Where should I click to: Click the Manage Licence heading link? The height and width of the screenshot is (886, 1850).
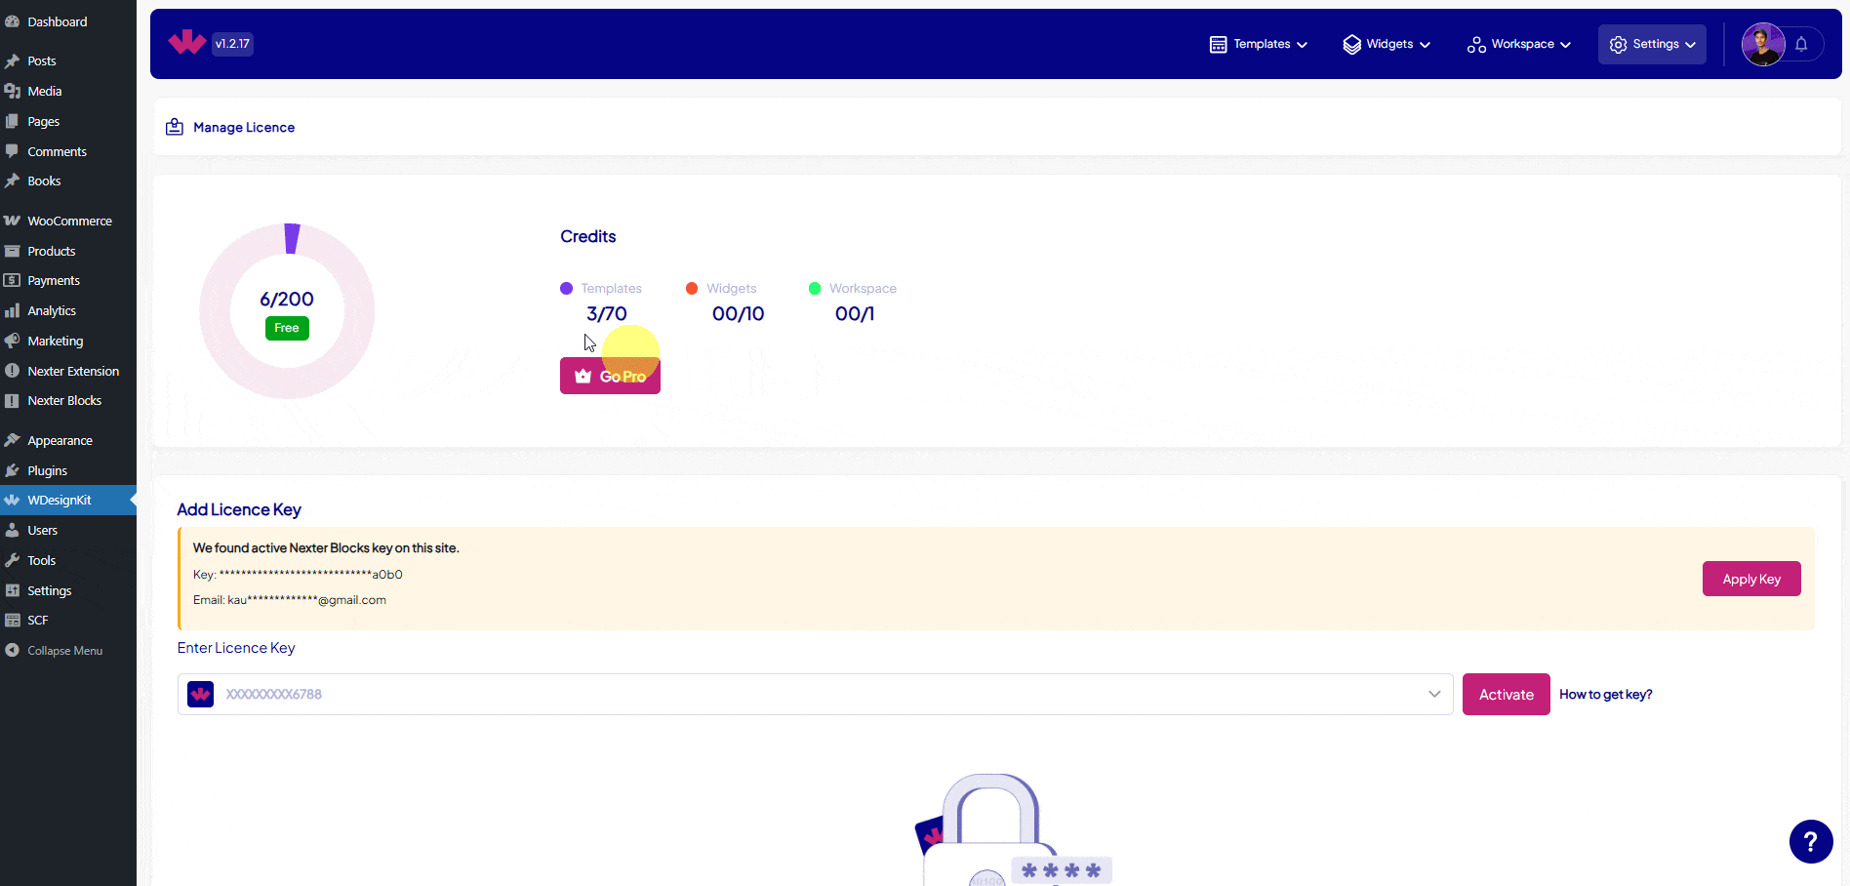tap(244, 127)
